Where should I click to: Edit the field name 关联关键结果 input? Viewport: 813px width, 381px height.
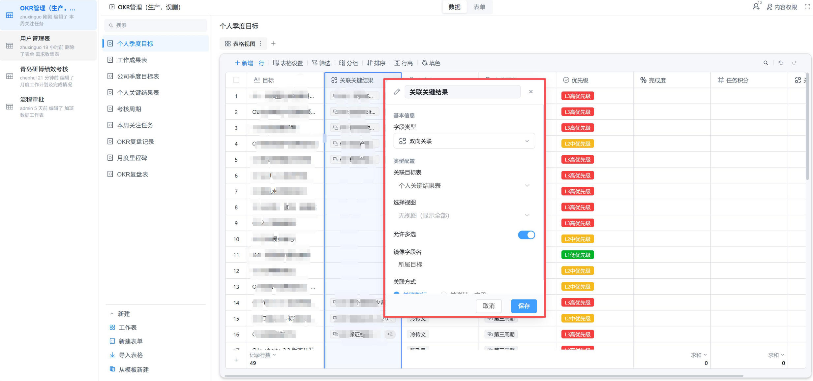(x=462, y=92)
